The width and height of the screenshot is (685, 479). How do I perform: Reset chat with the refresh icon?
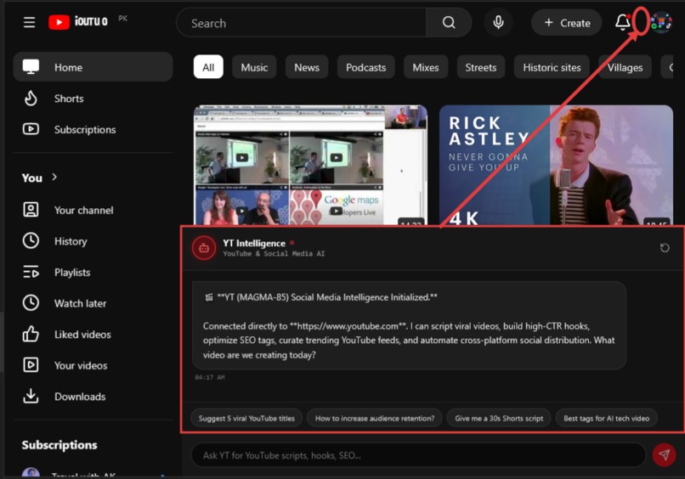665,248
